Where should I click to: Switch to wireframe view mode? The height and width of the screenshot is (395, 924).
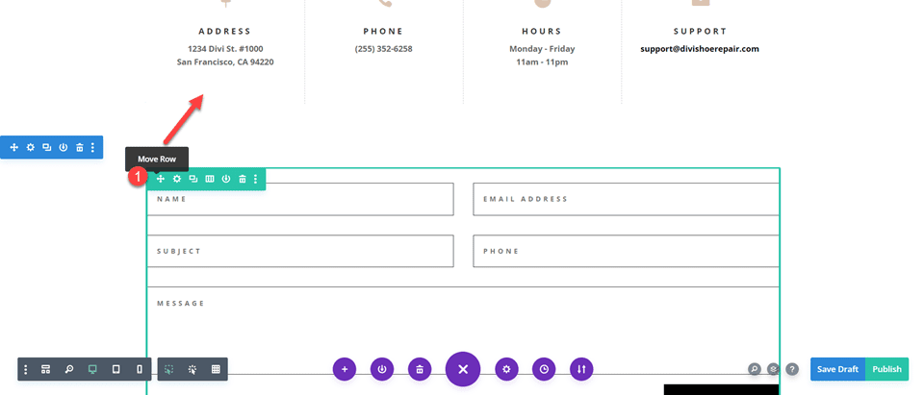pyautogui.click(x=45, y=369)
